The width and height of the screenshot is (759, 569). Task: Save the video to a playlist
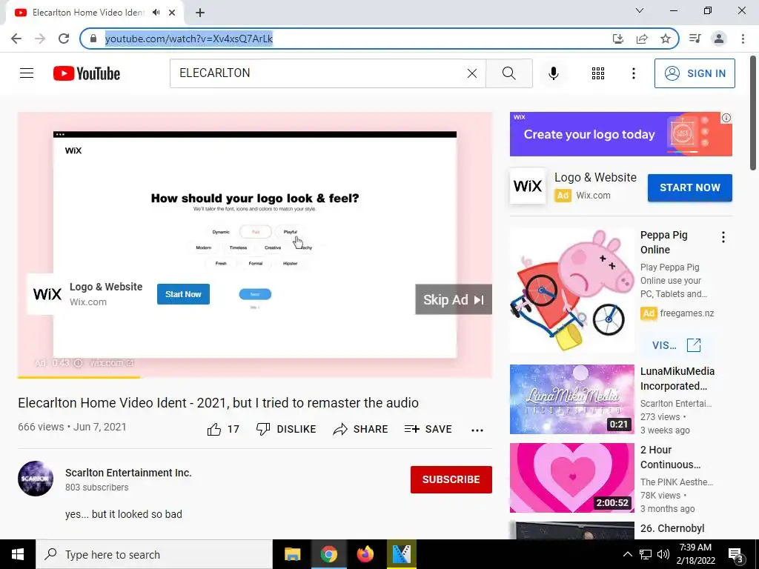point(428,429)
